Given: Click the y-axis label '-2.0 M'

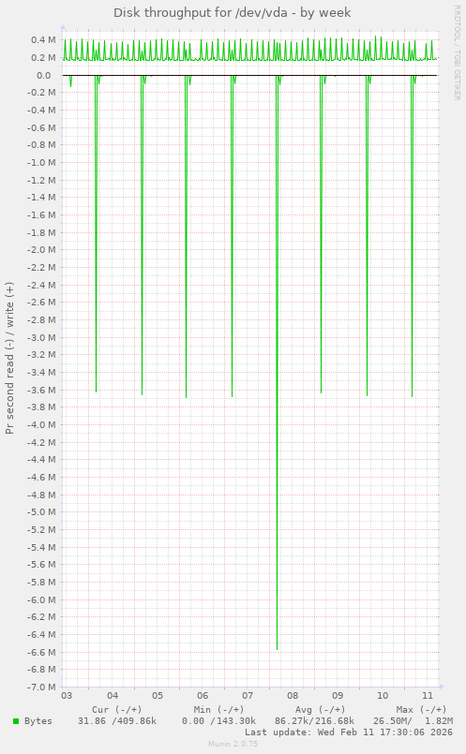Looking at the screenshot, I should pyautogui.click(x=42, y=250).
